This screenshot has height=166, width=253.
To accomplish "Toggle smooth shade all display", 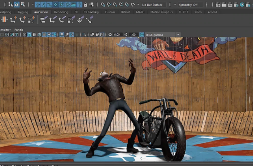I will pos(30,35).
